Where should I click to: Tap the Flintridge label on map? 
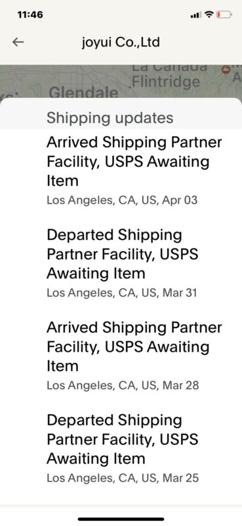[x=166, y=82]
